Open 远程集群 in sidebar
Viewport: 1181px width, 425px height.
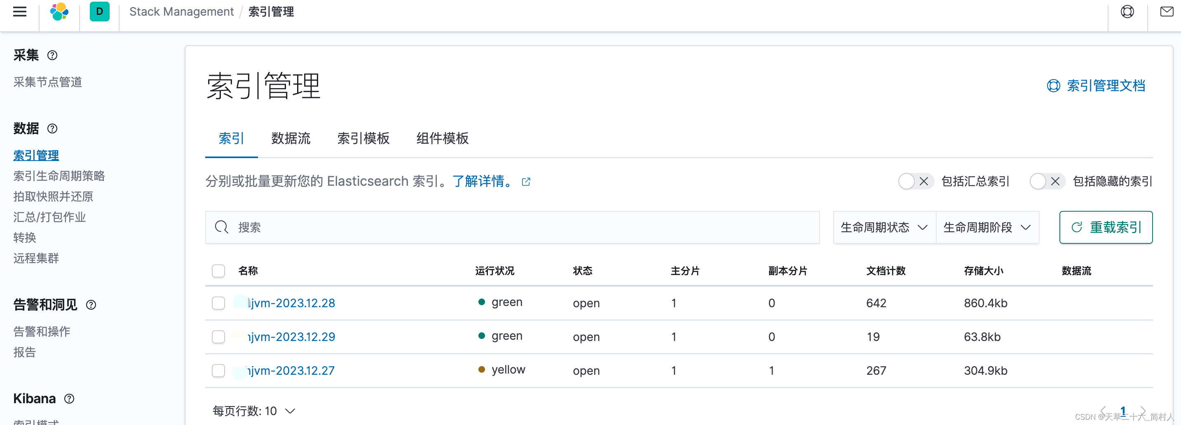36,258
